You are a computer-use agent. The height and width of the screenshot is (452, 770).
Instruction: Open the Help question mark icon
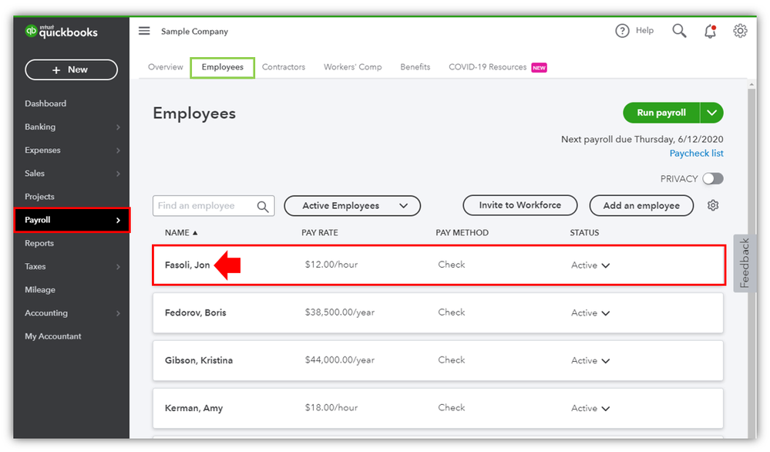[622, 31]
